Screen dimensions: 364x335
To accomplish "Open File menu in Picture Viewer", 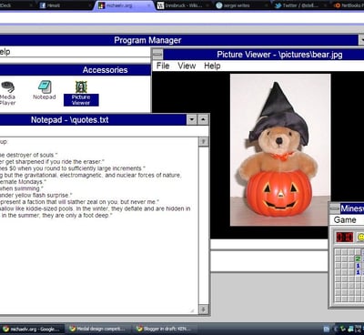I will pos(163,66).
